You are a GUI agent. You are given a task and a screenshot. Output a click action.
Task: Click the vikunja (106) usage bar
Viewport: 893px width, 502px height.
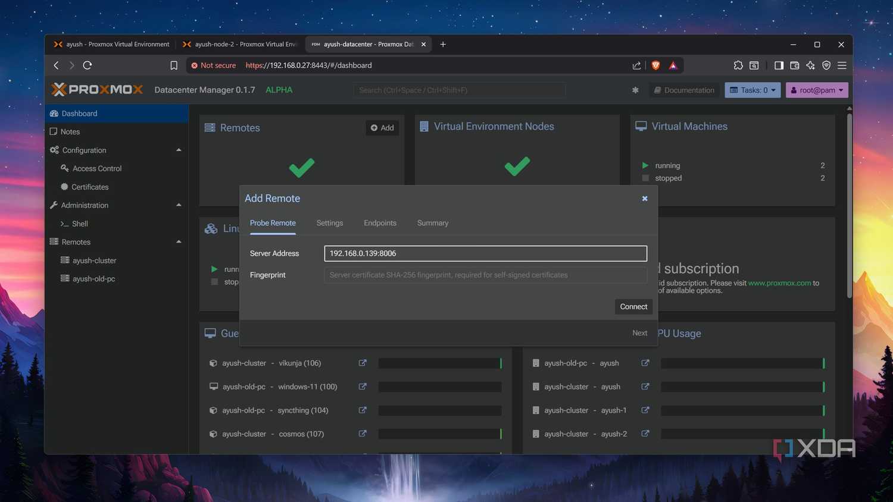point(440,363)
